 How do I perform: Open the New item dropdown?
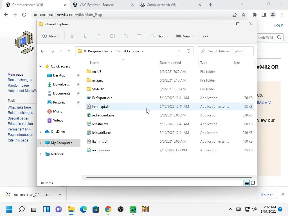tap(51, 36)
